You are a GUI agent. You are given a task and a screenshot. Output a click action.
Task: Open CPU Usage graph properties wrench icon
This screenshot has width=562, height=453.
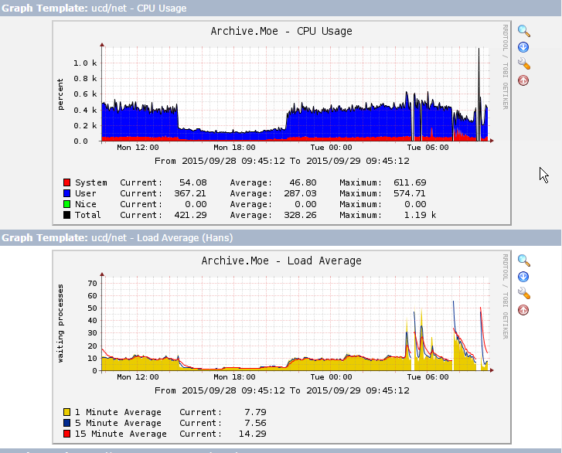523,63
